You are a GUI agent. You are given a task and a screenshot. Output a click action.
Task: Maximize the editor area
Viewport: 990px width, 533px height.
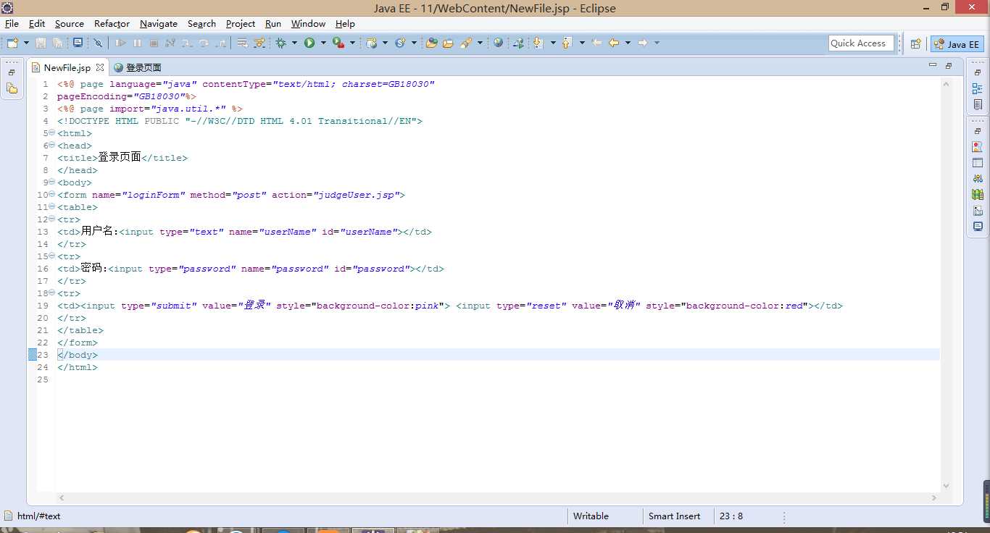(x=949, y=66)
